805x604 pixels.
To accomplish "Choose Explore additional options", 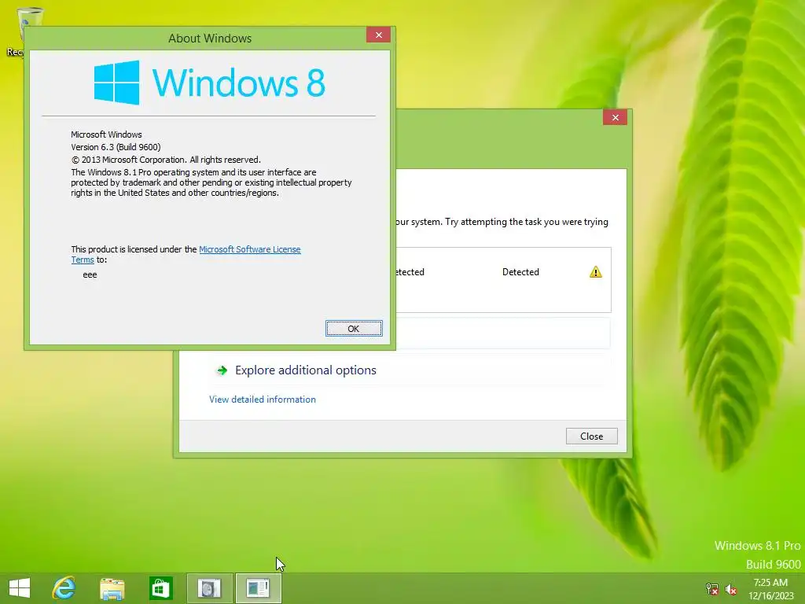I will [x=306, y=370].
